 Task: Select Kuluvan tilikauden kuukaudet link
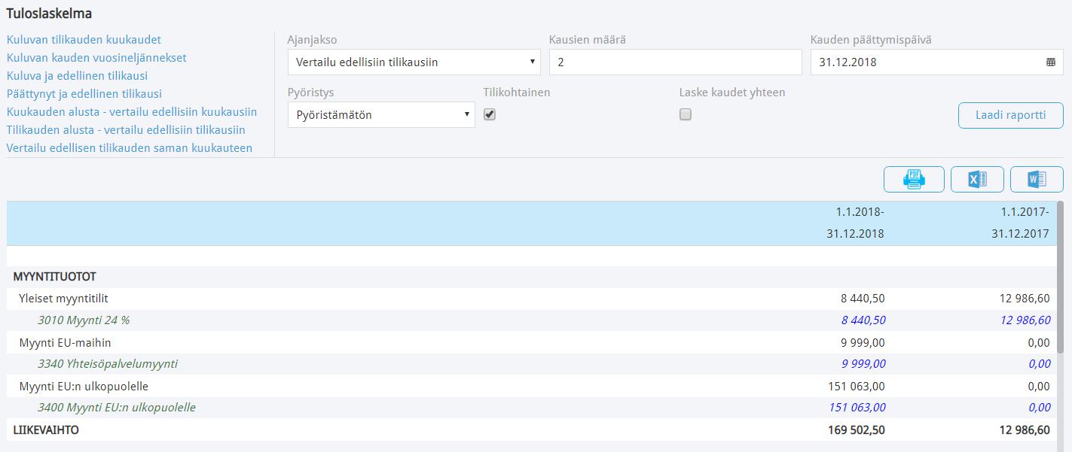pyautogui.click(x=84, y=40)
